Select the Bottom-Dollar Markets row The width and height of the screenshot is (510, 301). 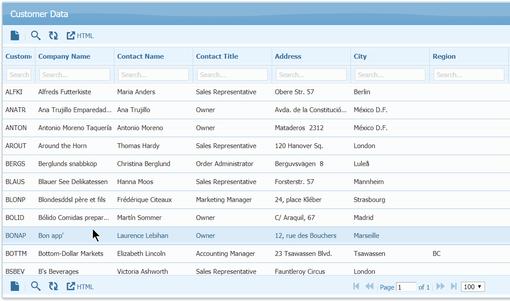click(x=71, y=254)
